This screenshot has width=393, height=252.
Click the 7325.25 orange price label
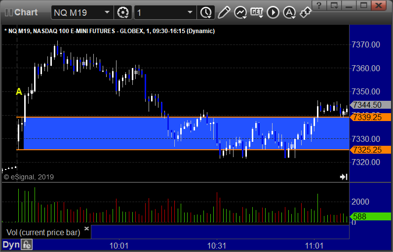370,150
